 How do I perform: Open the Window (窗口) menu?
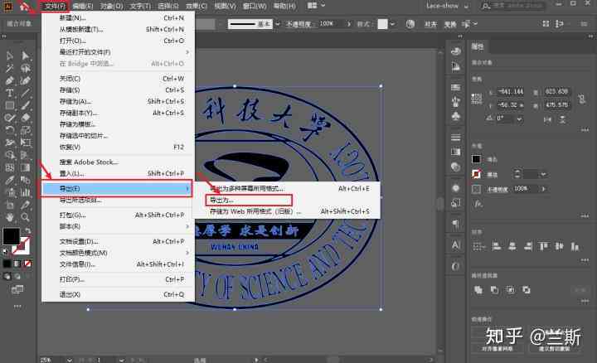255,6
